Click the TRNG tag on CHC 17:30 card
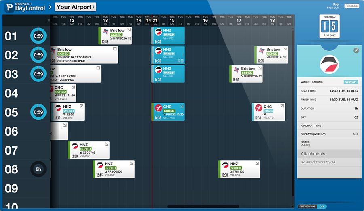The width and height of the screenshot is (364, 211). pos(268,111)
